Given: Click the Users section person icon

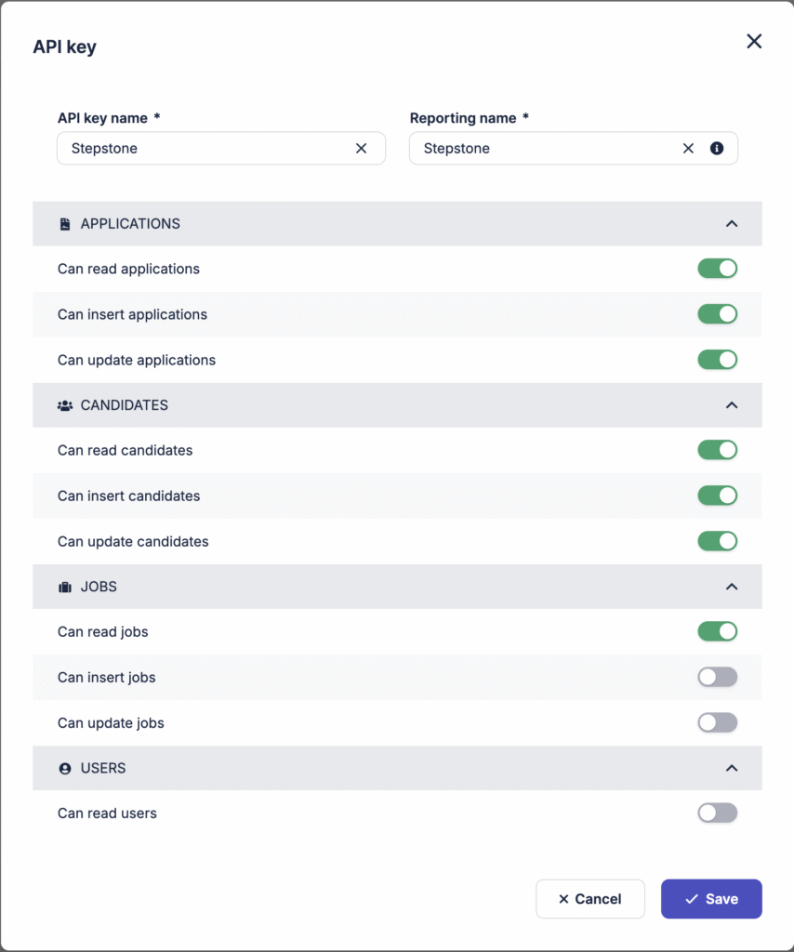Looking at the screenshot, I should coord(65,769).
